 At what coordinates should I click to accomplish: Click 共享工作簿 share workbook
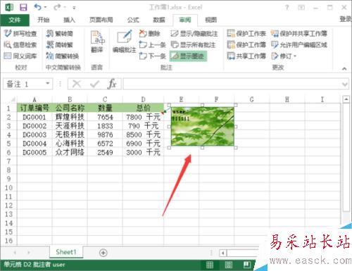[246, 56]
